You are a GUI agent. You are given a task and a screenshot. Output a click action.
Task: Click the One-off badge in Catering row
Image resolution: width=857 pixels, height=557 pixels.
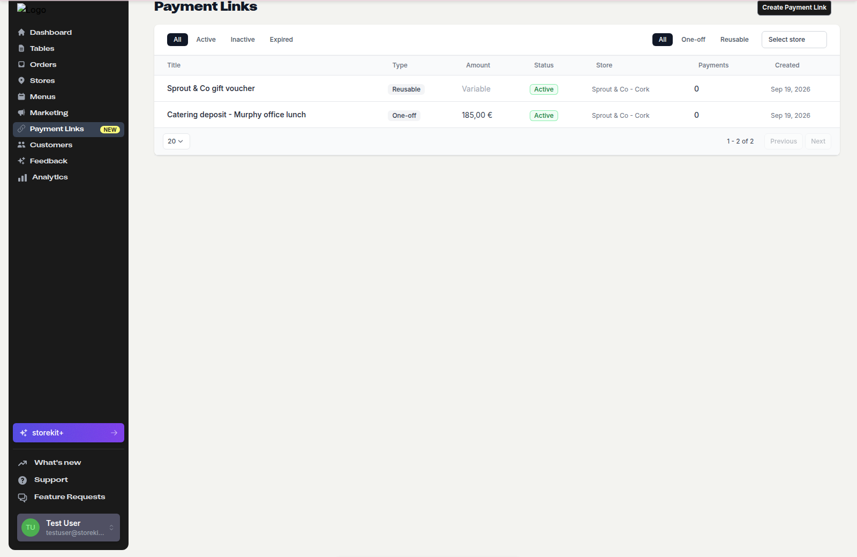[x=404, y=116]
